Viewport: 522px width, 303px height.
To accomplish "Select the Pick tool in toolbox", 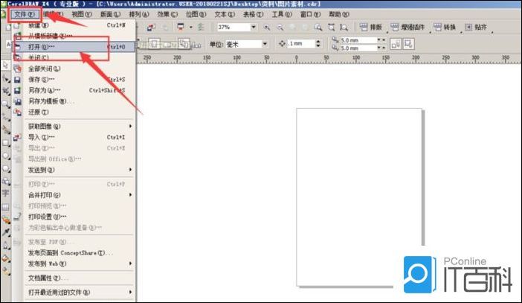I will [x=6, y=65].
